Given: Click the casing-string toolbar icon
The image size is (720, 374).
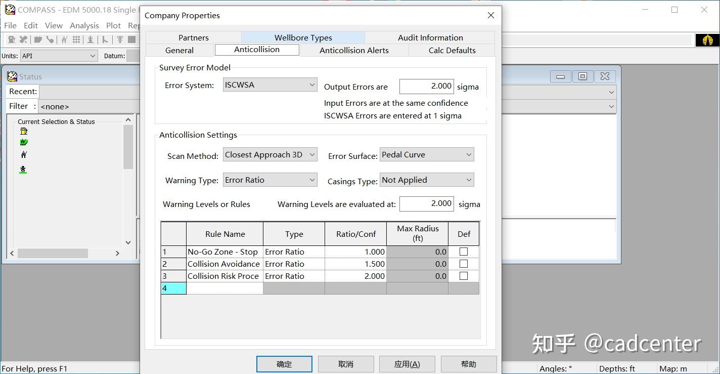Looking at the screenshot, I should click(x=120, y=39).
